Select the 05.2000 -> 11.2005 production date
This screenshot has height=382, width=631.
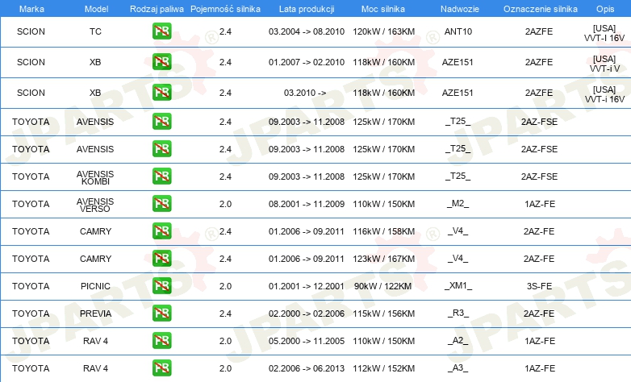(307, 340)
